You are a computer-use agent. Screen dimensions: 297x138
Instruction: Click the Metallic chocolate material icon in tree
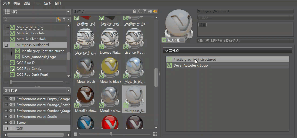coord(12,33)
